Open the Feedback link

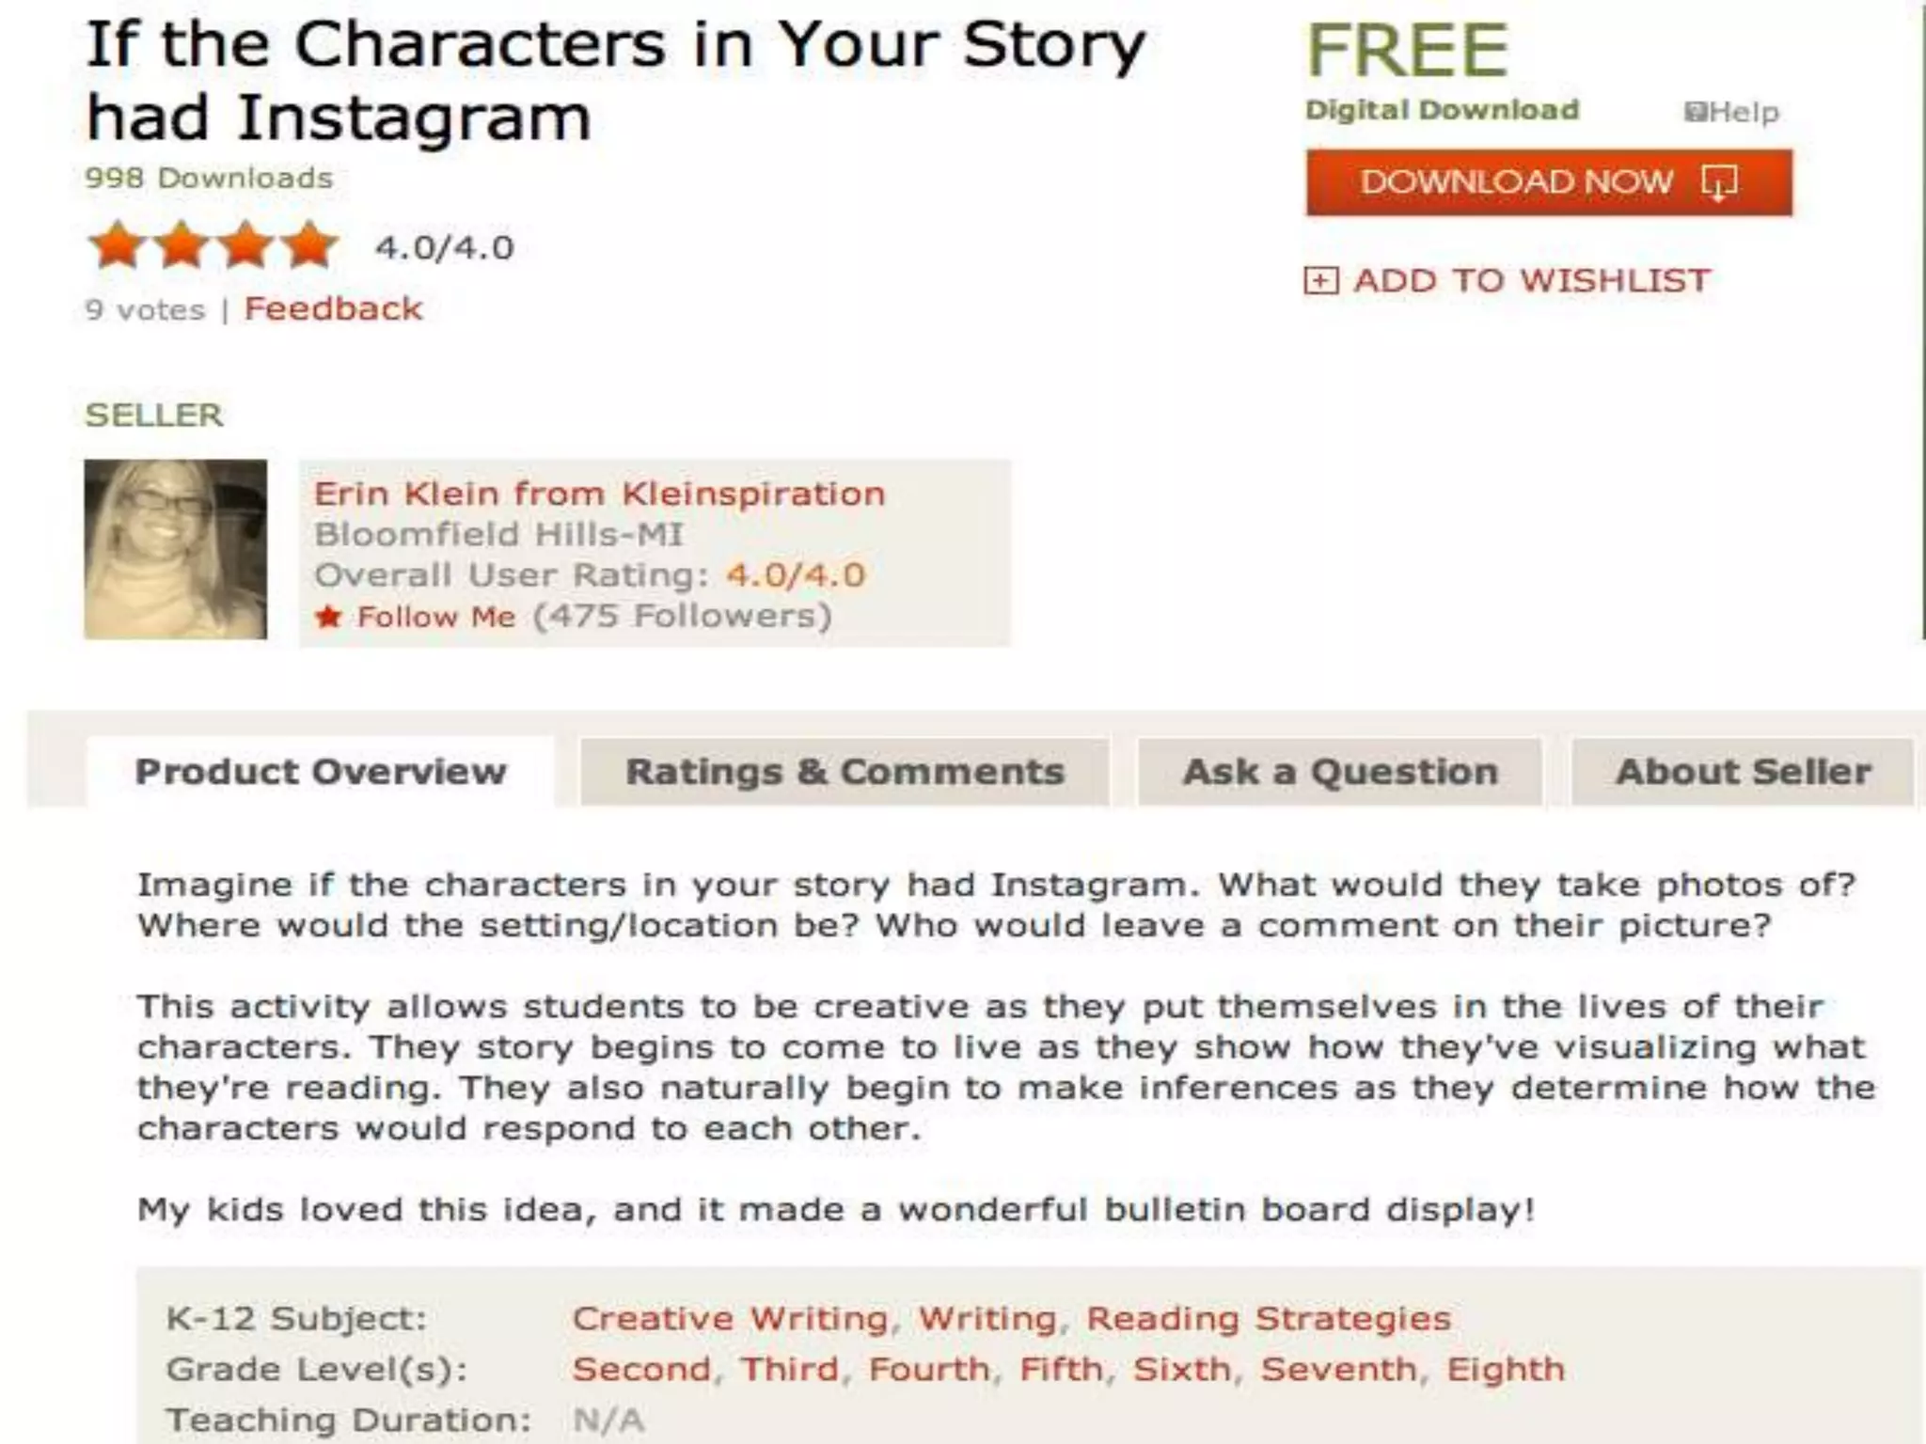point(333,309)
